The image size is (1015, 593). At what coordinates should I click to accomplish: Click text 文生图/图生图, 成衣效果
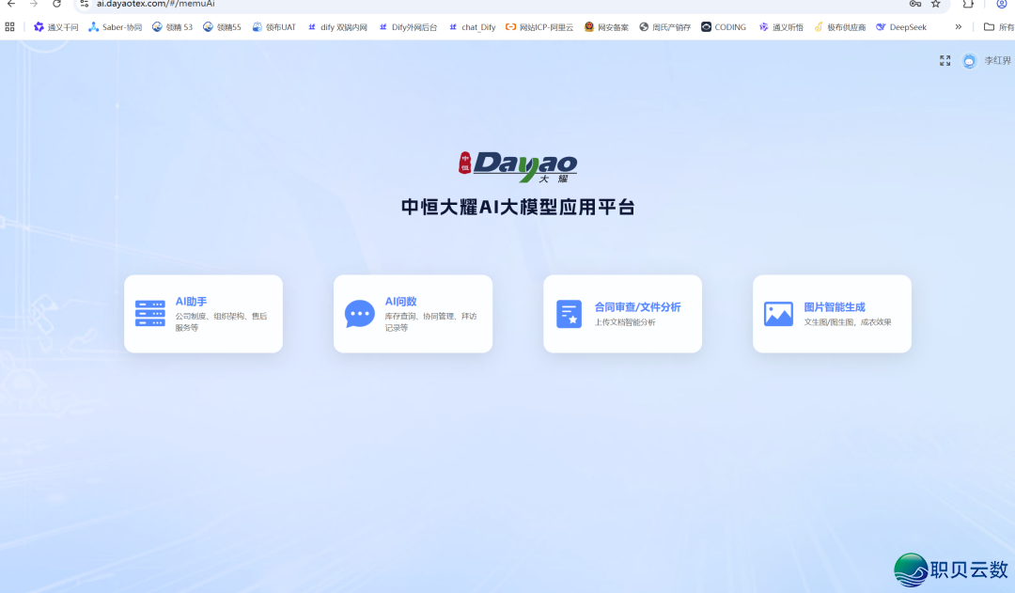(848, 322)
